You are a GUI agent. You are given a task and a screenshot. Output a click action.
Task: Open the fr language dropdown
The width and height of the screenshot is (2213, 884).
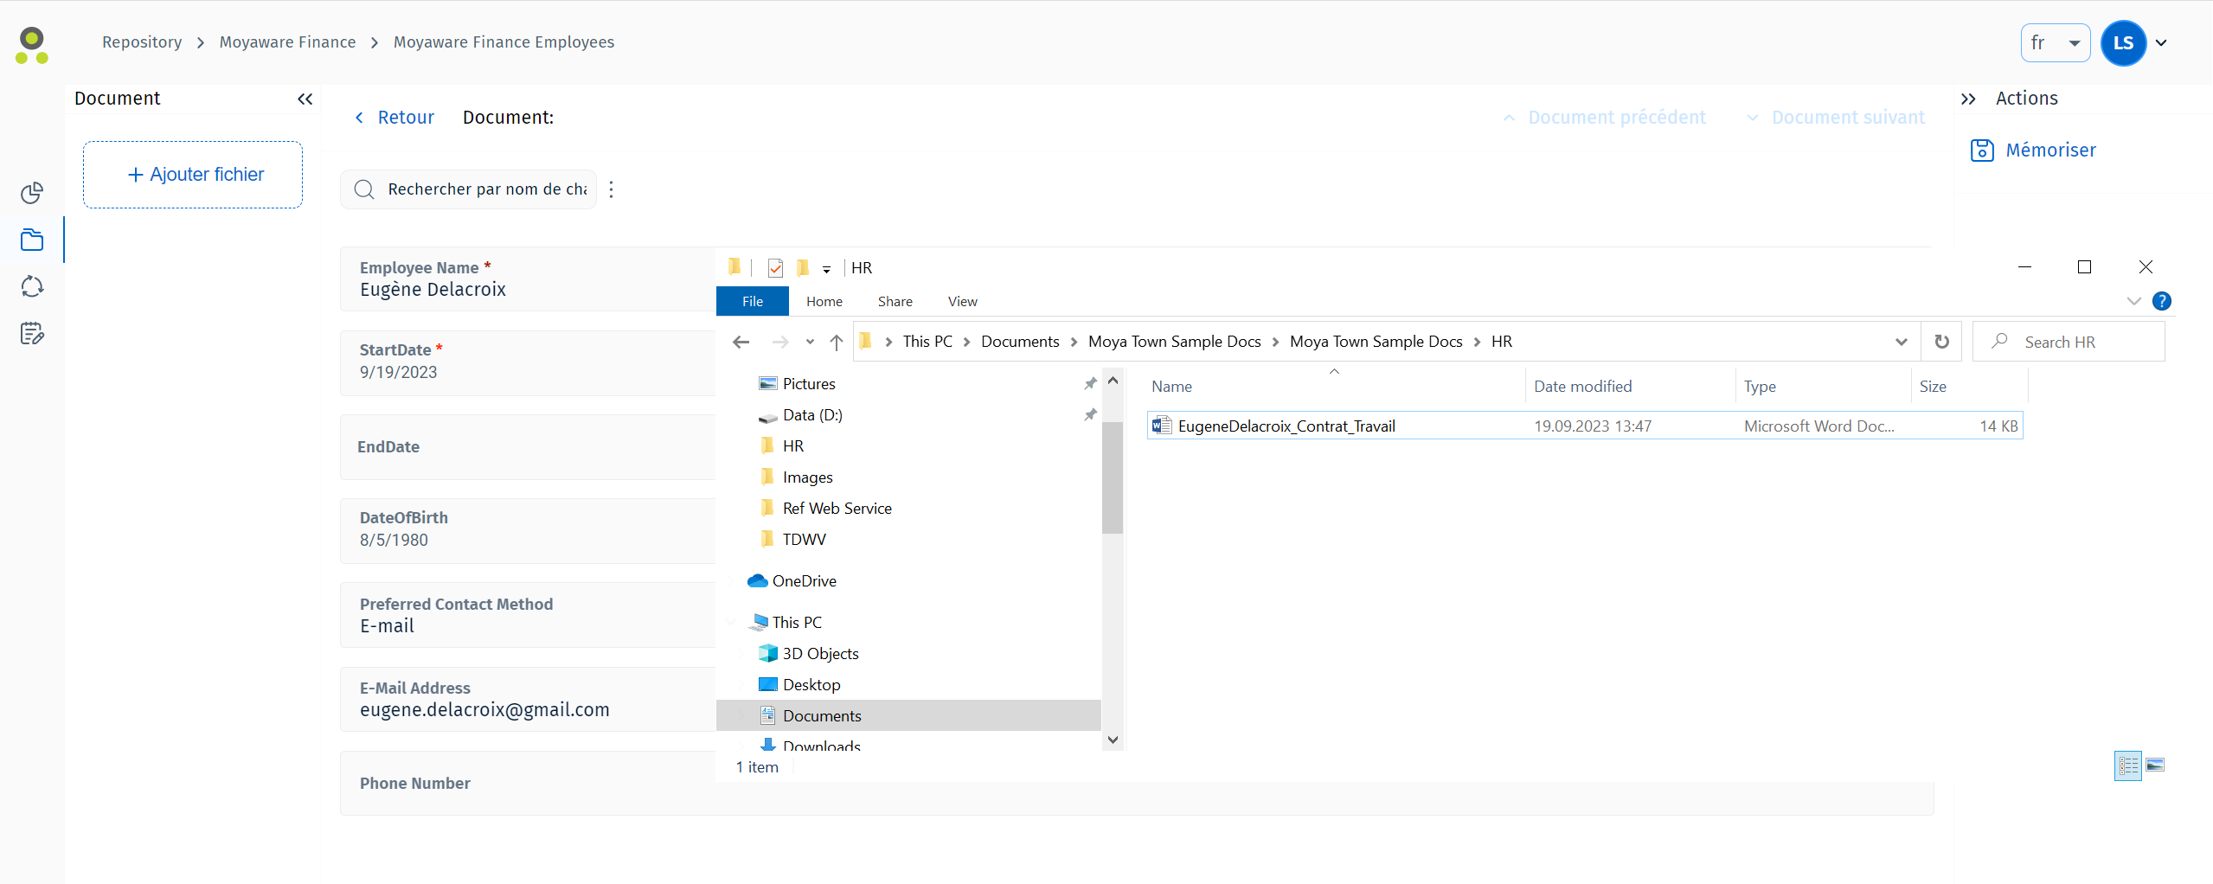click(2056, 43)
